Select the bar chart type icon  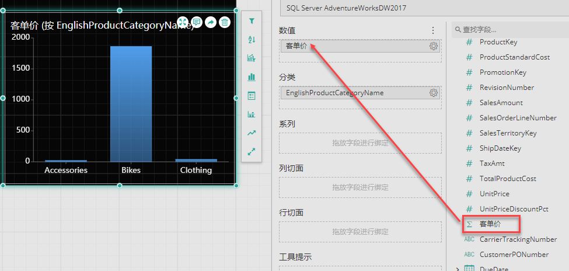click(x=252, y=77)
